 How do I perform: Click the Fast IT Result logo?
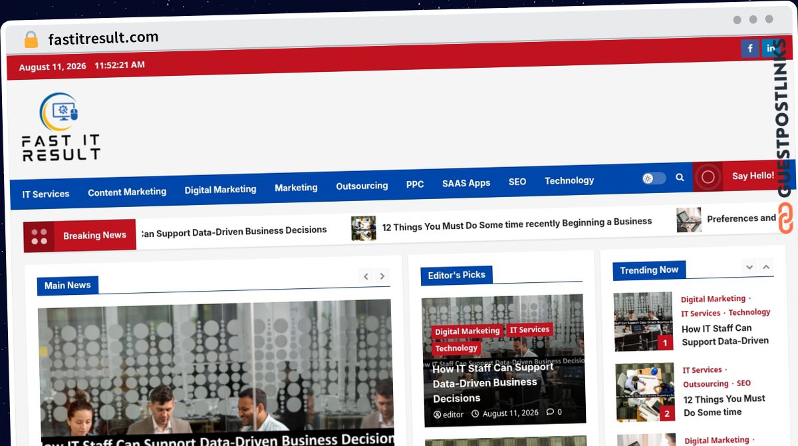point(61,126)
